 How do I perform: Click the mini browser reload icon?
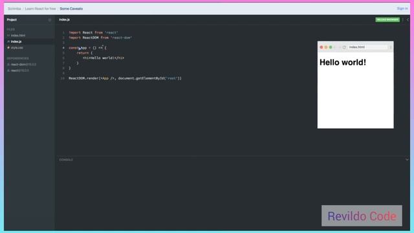coord(344,47)
